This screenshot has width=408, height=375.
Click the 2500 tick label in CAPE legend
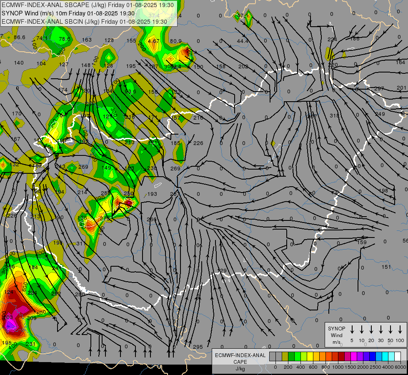(375, 367)
